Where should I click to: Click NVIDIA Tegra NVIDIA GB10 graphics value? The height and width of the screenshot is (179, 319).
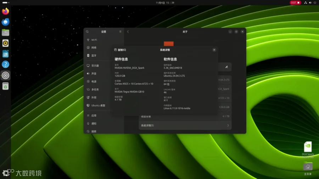click(x=129, y=92)
